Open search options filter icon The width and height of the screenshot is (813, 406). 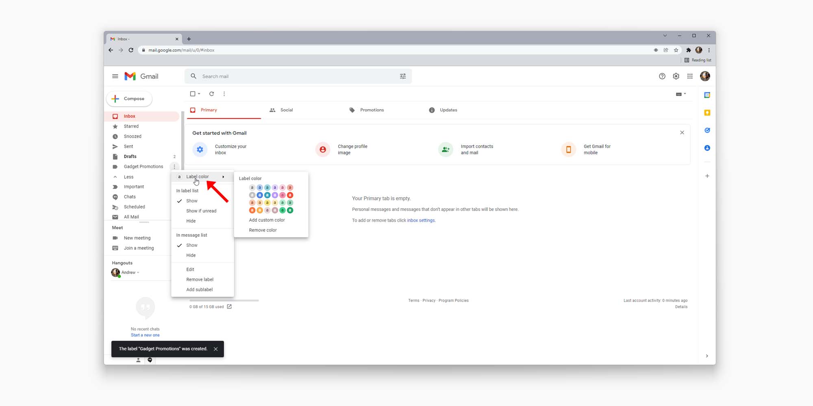[x=403, y=76]
